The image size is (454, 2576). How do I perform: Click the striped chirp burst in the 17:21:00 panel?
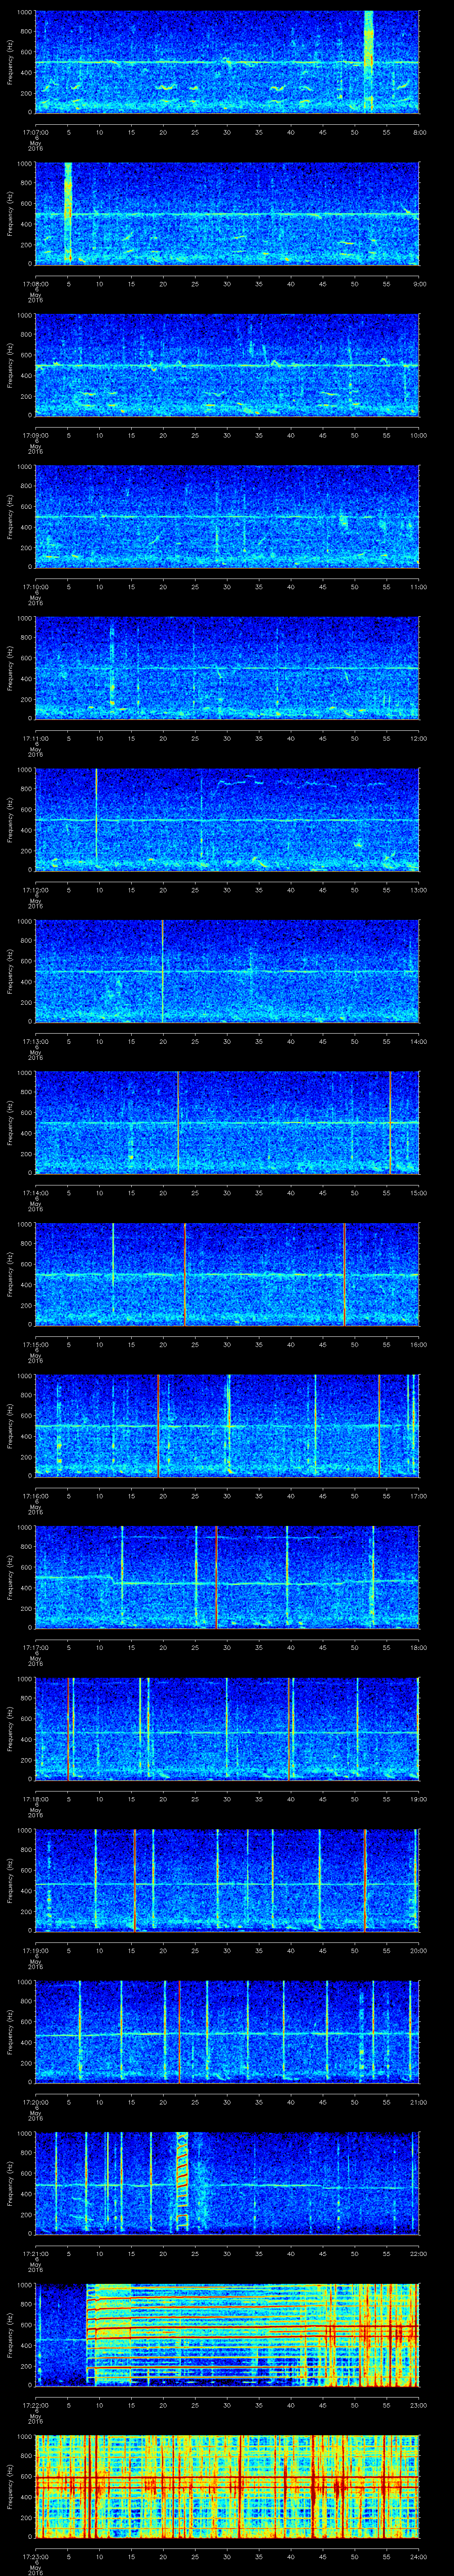pyautogui.click(x=183, y=2183)
